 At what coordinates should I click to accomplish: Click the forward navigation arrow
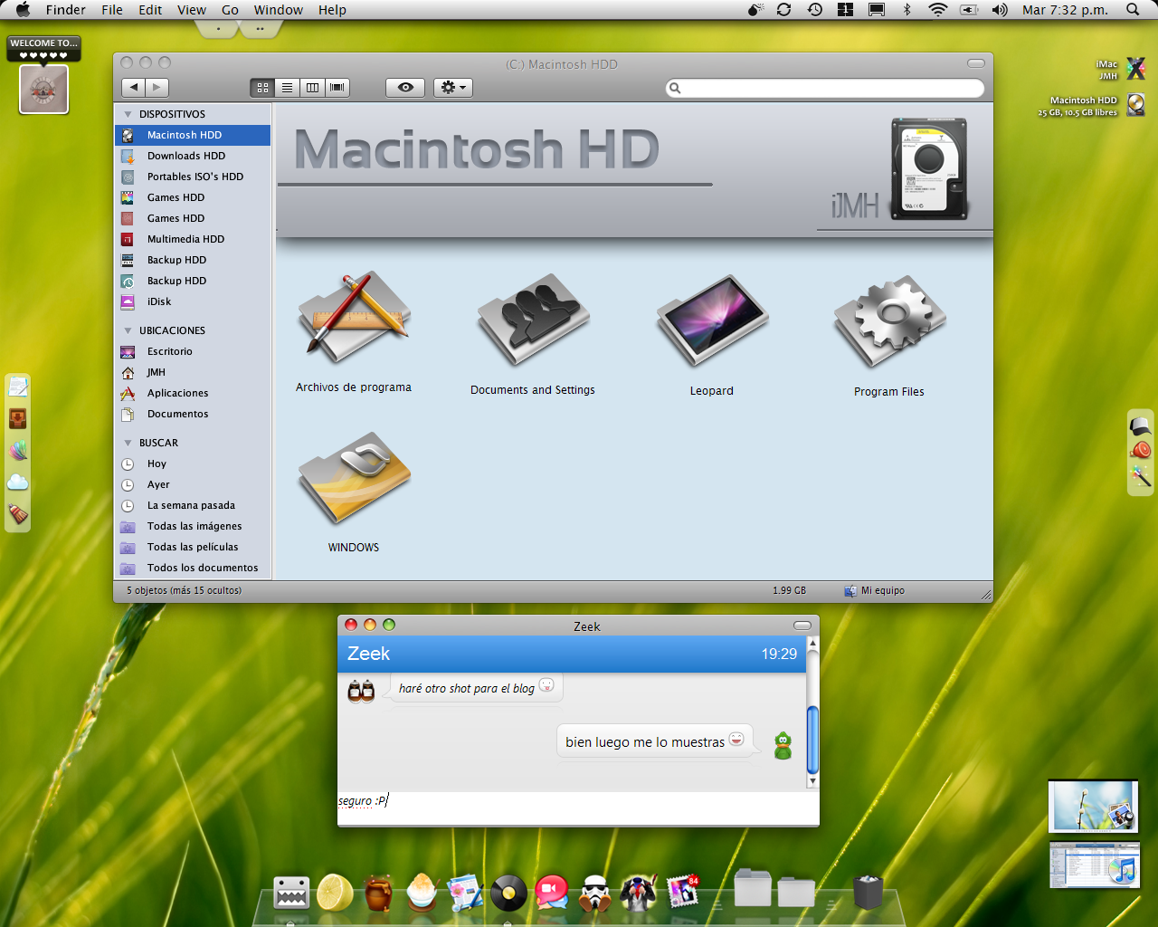[x=157, y=88]
